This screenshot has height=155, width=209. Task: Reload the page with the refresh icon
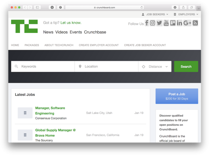(x=142, y=7)
